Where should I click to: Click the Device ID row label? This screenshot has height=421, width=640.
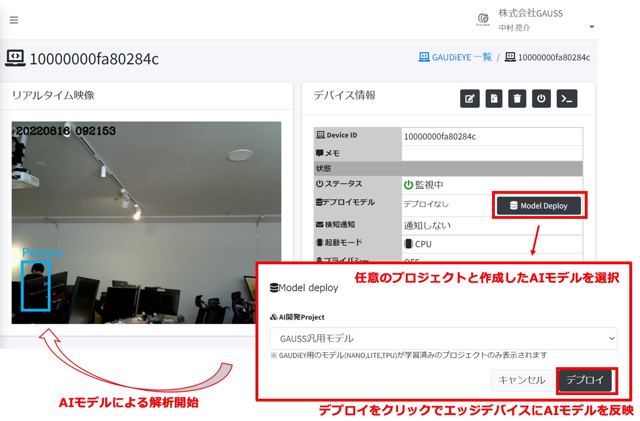point(337,135)
